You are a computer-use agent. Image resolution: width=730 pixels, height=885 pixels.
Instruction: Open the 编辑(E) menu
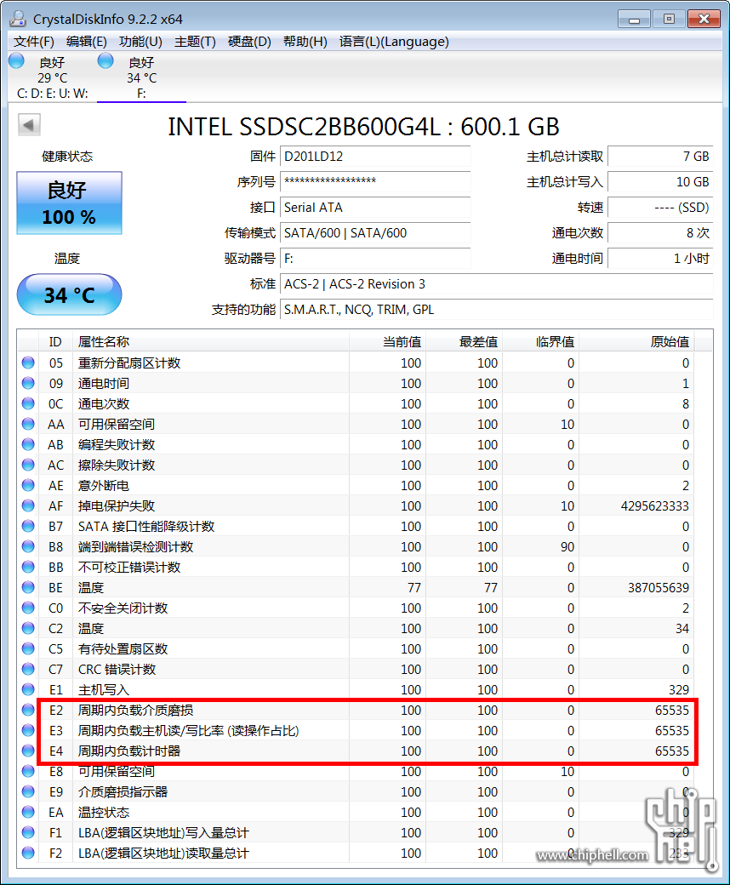(86, 42)
